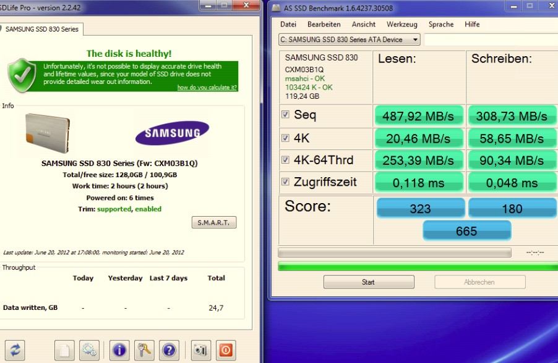Click the 4K write result 58,65 MB/s

pyautogui.click(x=512, y=138)
